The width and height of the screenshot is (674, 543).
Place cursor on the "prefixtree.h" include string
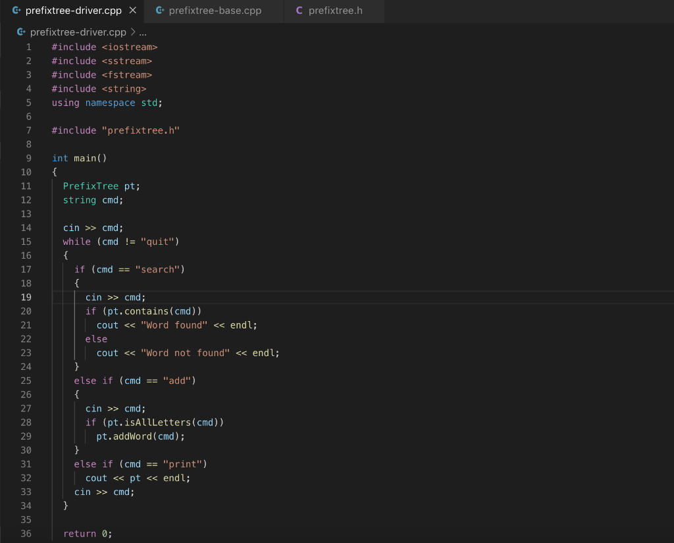coord(141,130)
